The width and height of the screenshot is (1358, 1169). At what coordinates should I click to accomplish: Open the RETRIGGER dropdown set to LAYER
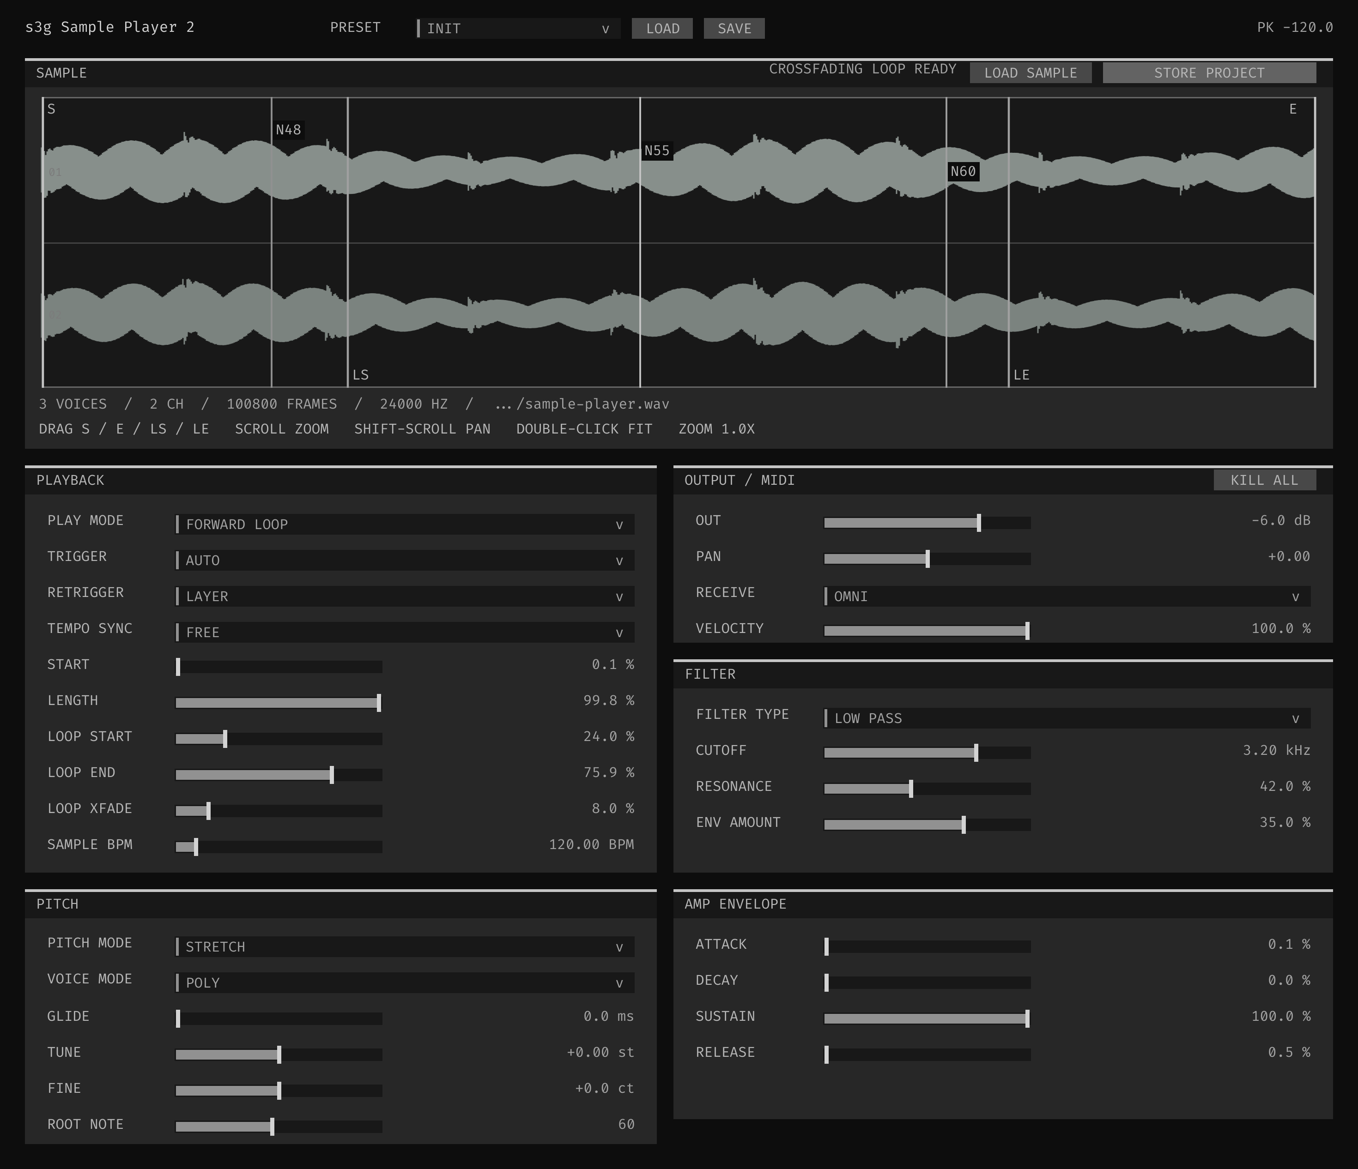[x=404, y=597]
